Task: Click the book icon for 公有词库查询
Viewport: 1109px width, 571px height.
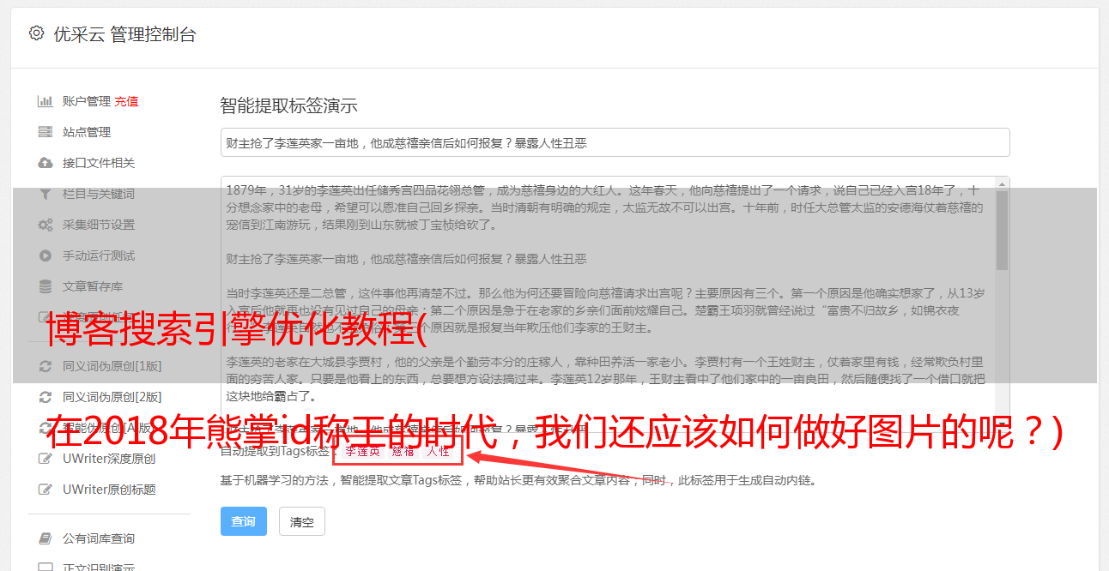Action: (x=45, y=538)
